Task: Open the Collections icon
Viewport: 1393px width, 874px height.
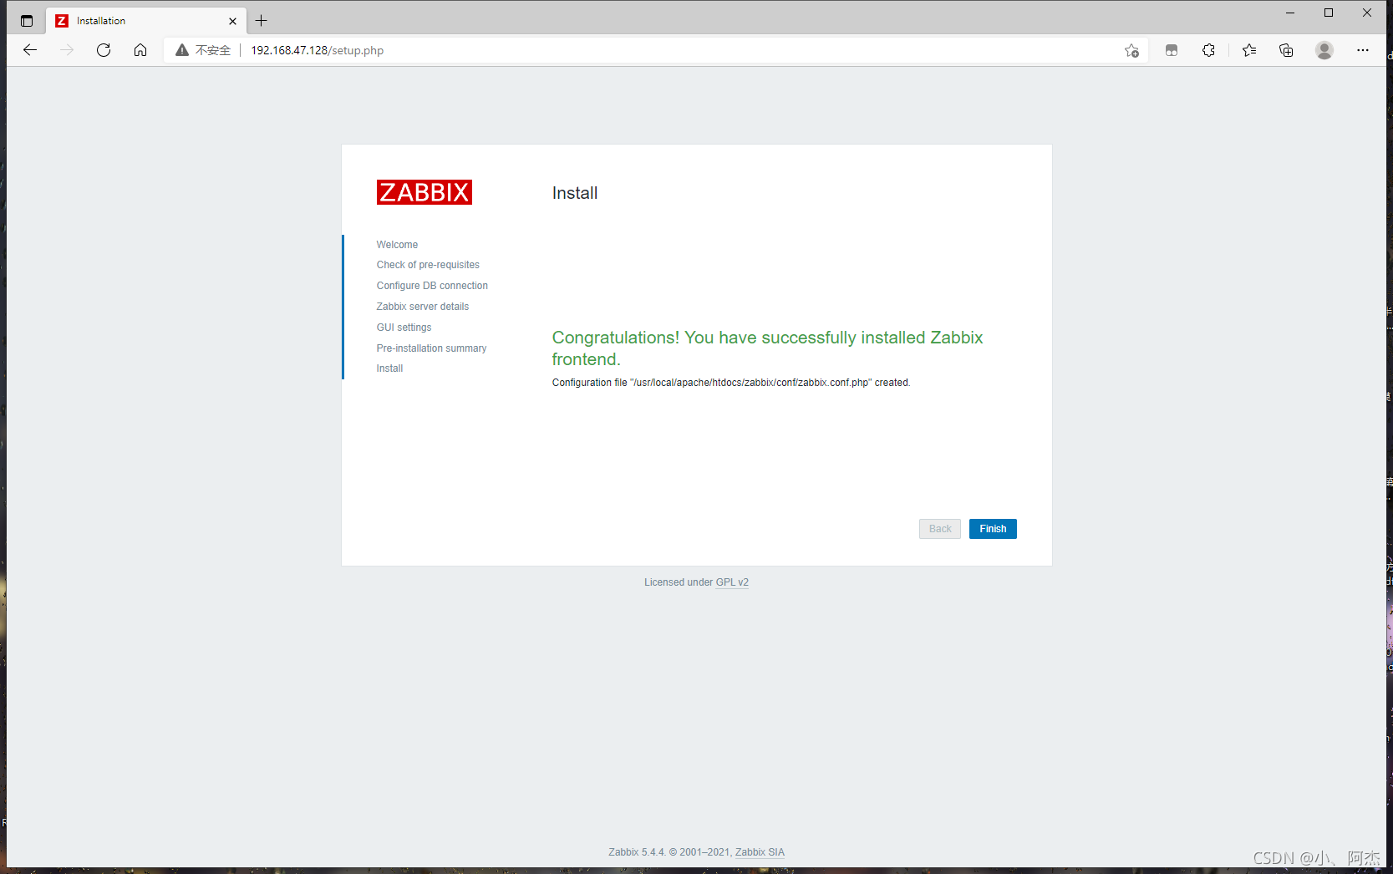Action: point(1286,50)
